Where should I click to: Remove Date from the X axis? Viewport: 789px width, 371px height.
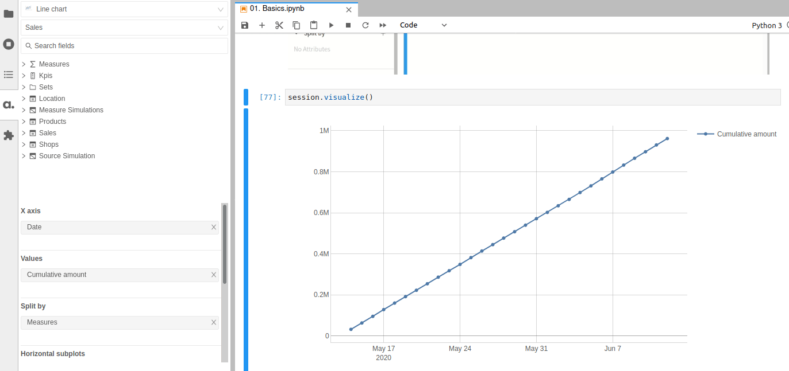[x=214, y=227]
